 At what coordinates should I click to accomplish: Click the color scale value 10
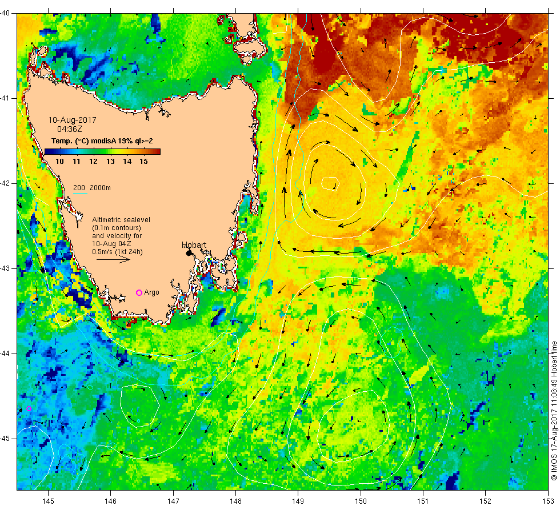click(59, 161)
